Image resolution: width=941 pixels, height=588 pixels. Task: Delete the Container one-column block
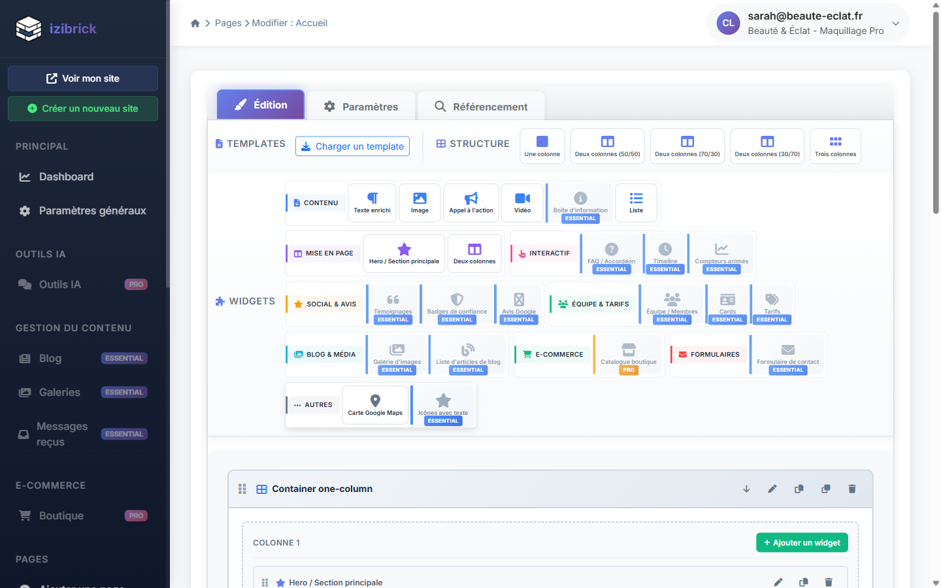point(852,489)
